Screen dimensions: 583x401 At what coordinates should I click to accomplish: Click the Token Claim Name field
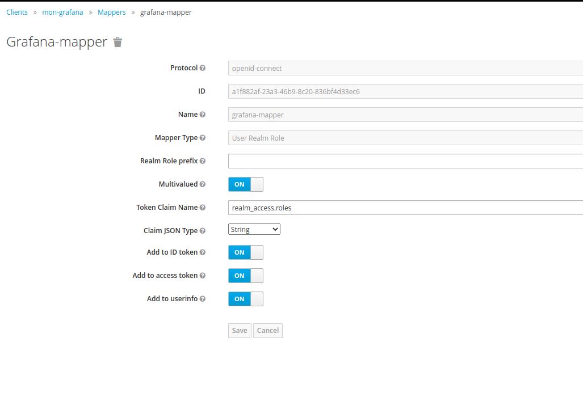tap(406, 208)
